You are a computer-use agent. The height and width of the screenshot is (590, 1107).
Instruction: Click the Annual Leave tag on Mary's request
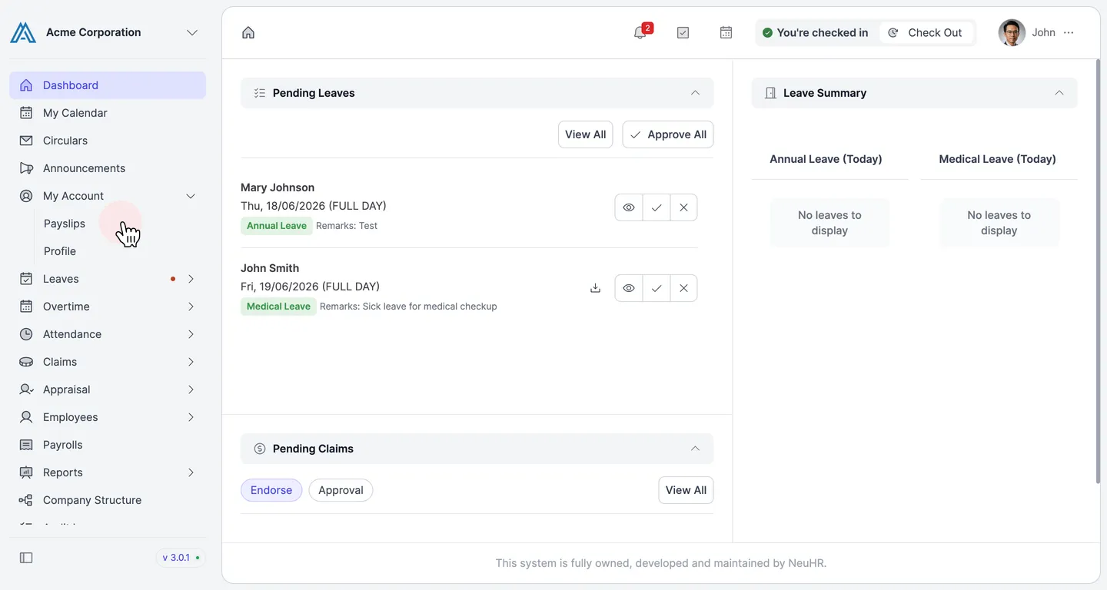click(x=277, y=226)
